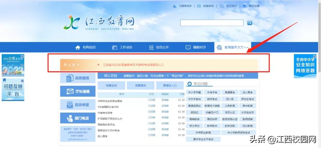Image resolution: width=321 pixels, height=148 pixels.
Task: Open the 官方微信 link
Action: tap(232, 6)
